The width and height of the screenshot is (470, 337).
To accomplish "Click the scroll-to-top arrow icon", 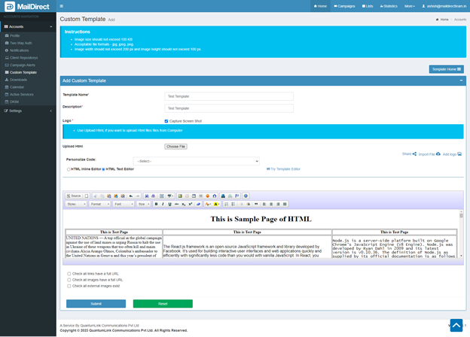I will (x=455, y=325).
